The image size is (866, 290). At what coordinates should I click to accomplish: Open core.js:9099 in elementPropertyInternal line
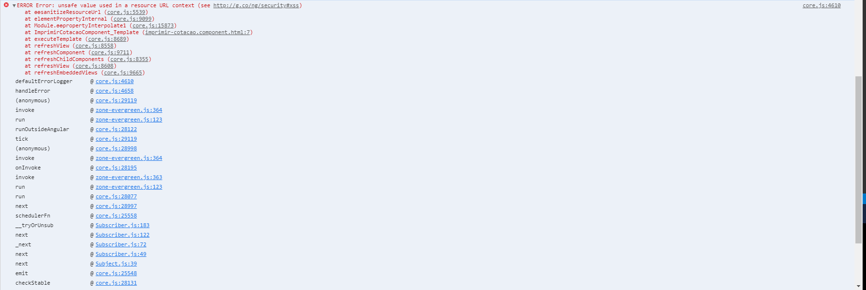(x=132, y=19)
